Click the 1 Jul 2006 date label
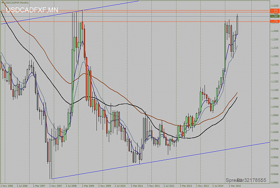The width and height of the screenshot is (280, 188). (x=23, y=186)
